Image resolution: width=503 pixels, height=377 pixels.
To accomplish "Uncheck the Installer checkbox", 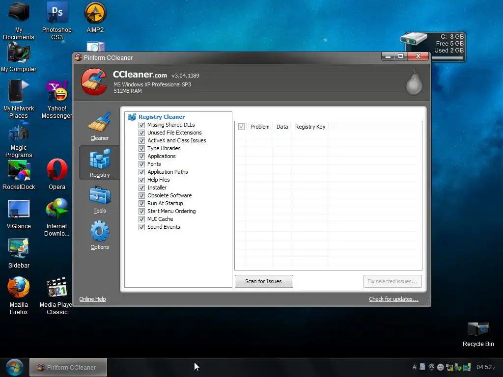I will (141, 188).
